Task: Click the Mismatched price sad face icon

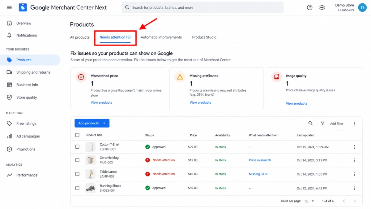Action: [81, 77]
